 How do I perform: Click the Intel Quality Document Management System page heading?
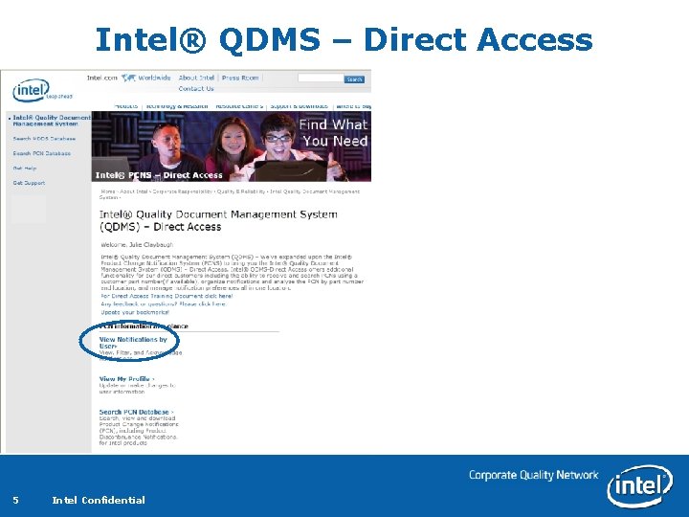point(218,221)
